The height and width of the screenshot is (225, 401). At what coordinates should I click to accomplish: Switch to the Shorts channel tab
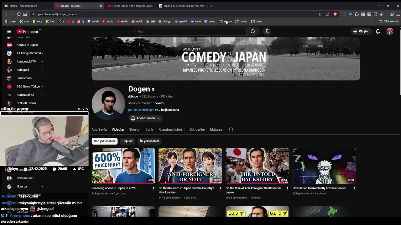point(134,129)
